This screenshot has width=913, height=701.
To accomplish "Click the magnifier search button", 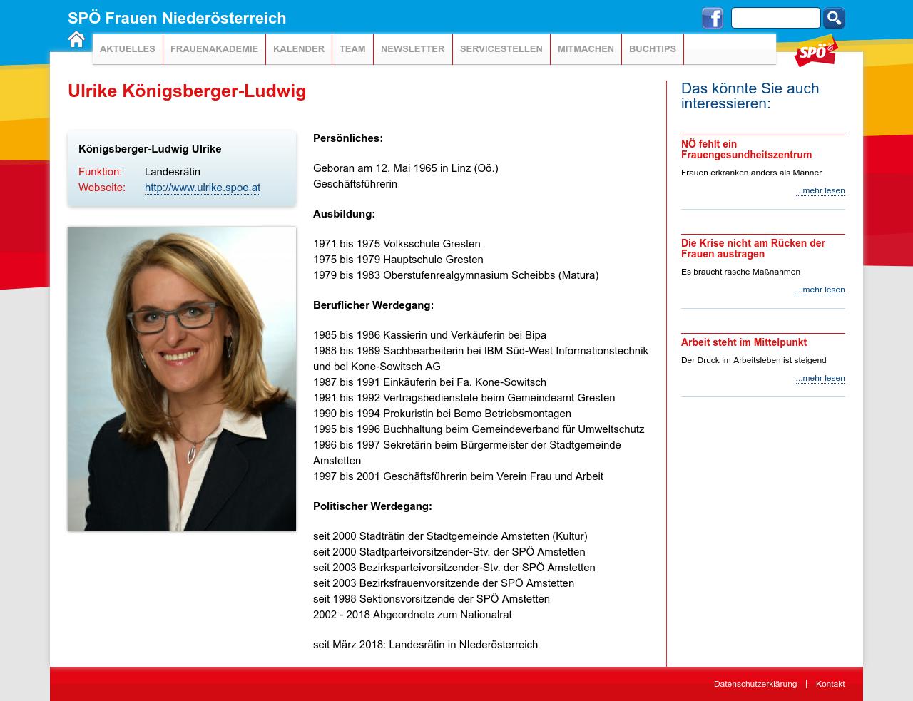I will 834,18.
